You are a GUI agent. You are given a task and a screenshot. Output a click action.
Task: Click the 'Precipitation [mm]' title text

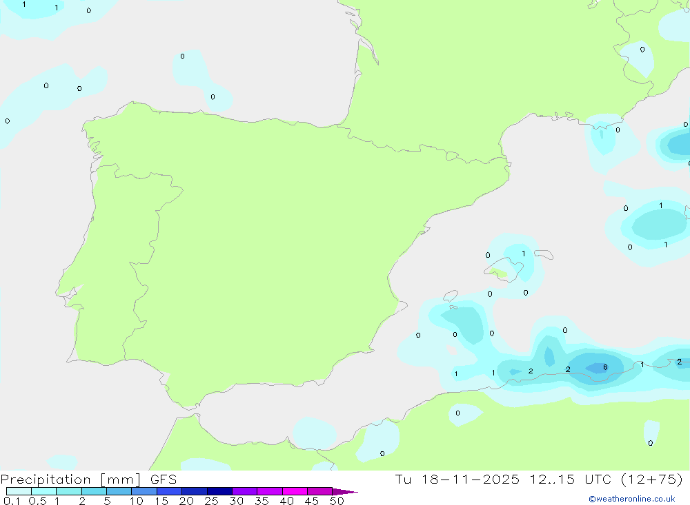(x=70, y=479)
